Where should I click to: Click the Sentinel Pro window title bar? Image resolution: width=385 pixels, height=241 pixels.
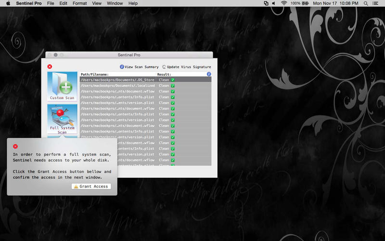129,55
